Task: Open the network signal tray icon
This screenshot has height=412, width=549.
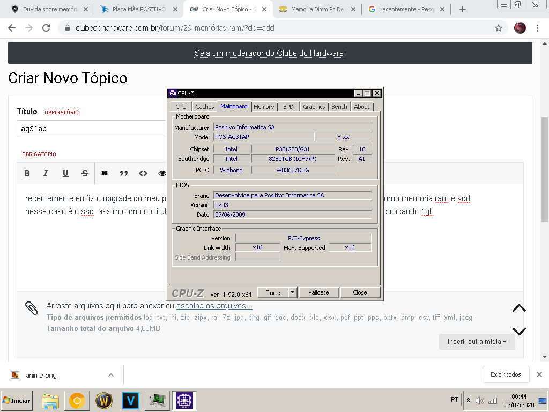Action: [x=493, y=400]
